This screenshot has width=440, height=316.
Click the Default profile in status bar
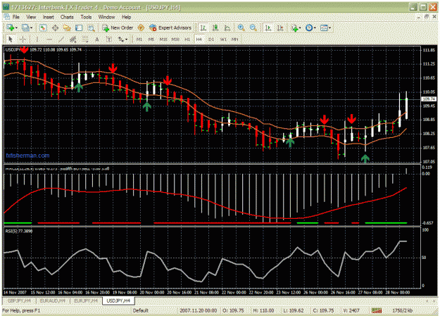point(141,310)
